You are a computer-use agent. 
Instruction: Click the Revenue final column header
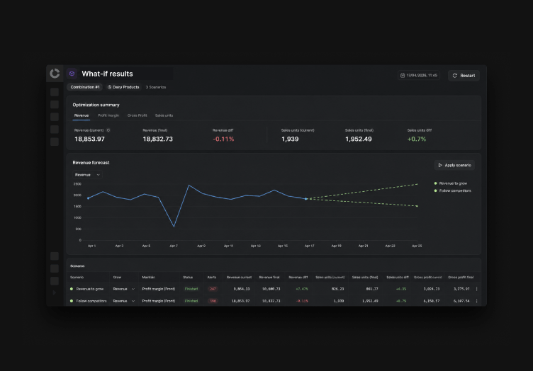coord(269,278)
